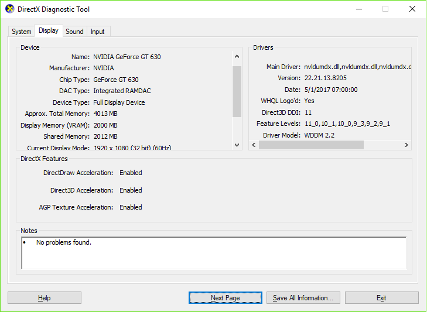The image size is (427, 312).
Task: Click the Device list scroll down arrow
Action: coord(237,145)
